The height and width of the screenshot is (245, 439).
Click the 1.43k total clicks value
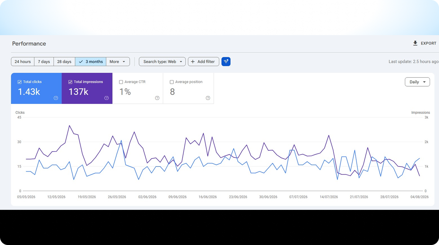tap(29, 92)
